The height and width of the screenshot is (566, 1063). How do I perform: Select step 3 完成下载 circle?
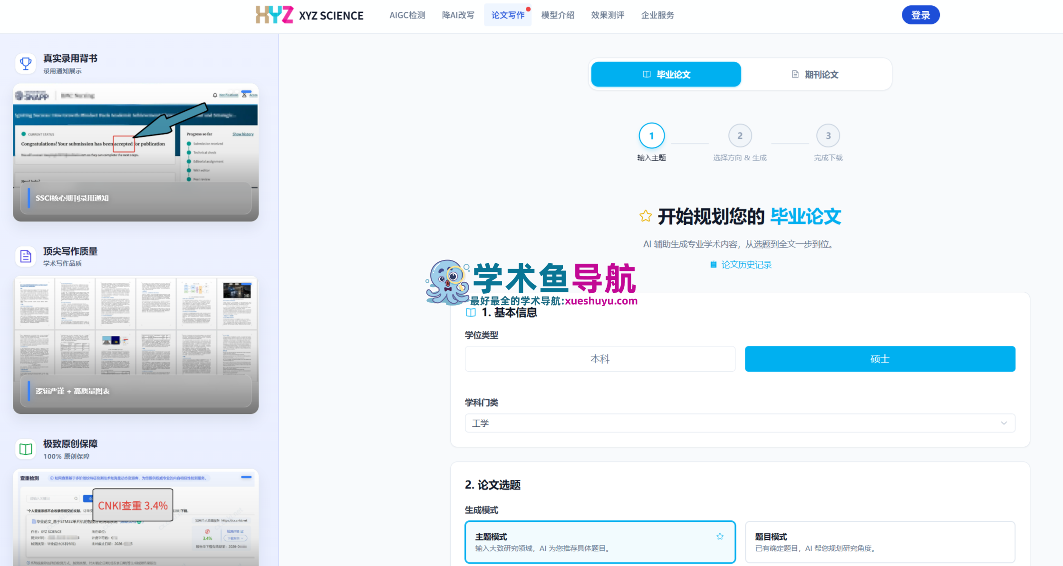point(828,136)
